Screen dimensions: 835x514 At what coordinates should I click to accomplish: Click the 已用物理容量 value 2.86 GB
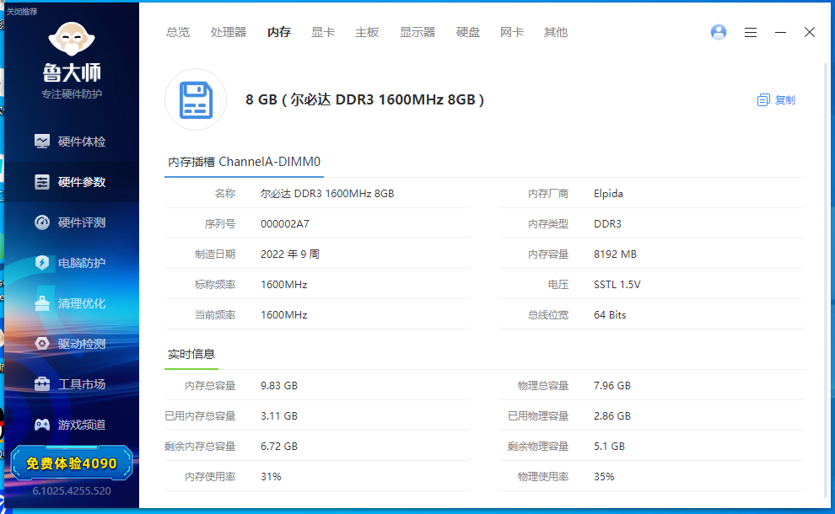tap(611, 416)
